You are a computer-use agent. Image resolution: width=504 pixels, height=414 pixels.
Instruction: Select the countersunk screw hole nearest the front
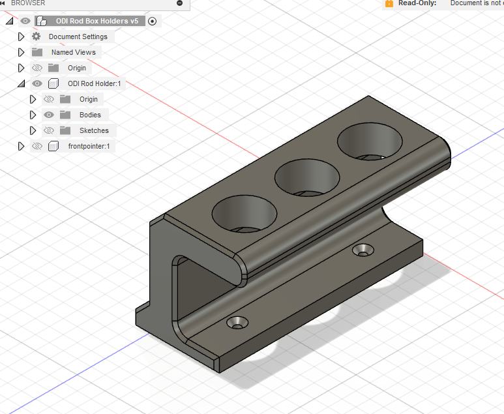[x=237, y=322]
